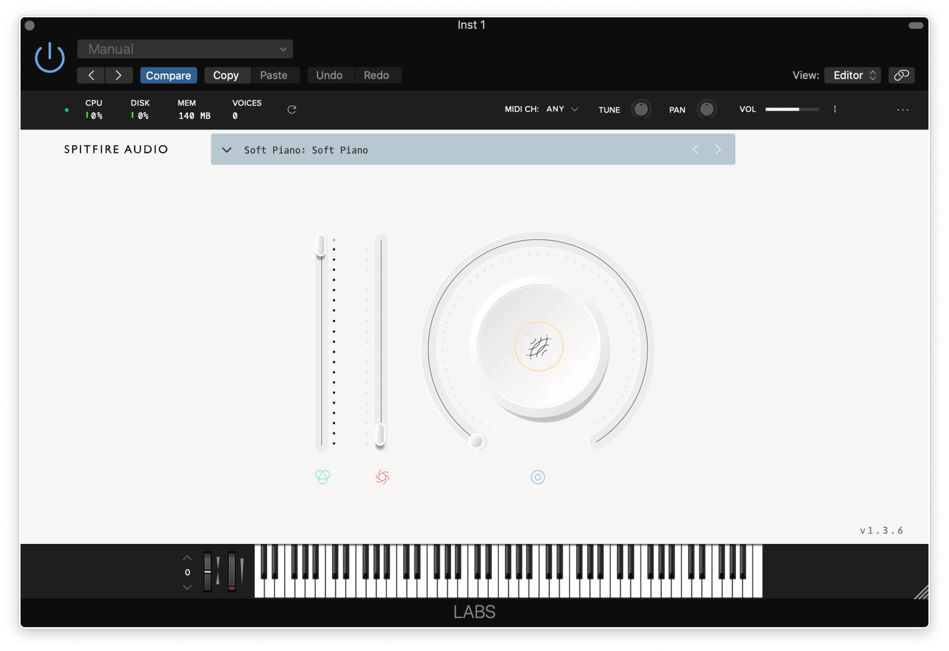Toggle the Compare button
Viewport: 949px width, 651px height.
pyautogui.click(x=168, y=75)
